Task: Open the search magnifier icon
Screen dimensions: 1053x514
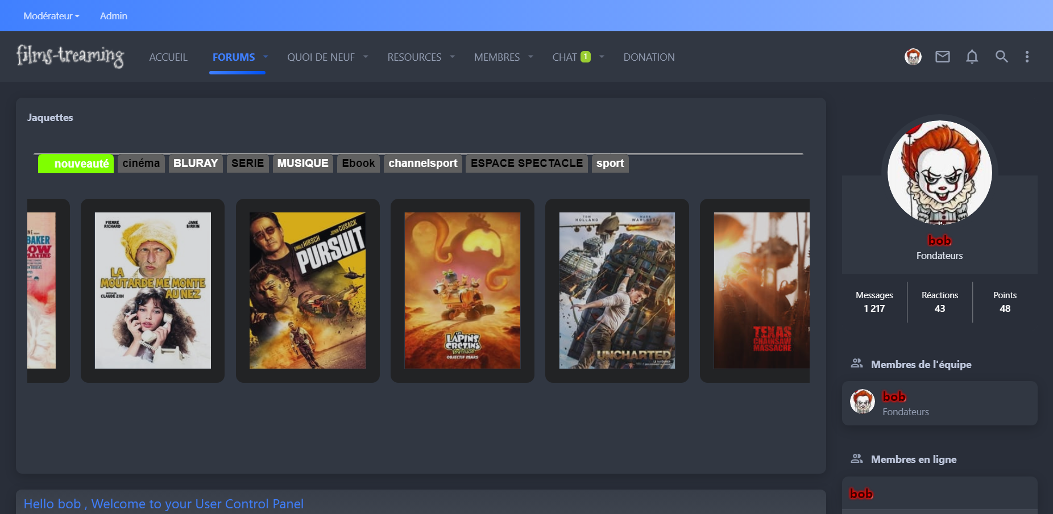Action: [1002, 57]
